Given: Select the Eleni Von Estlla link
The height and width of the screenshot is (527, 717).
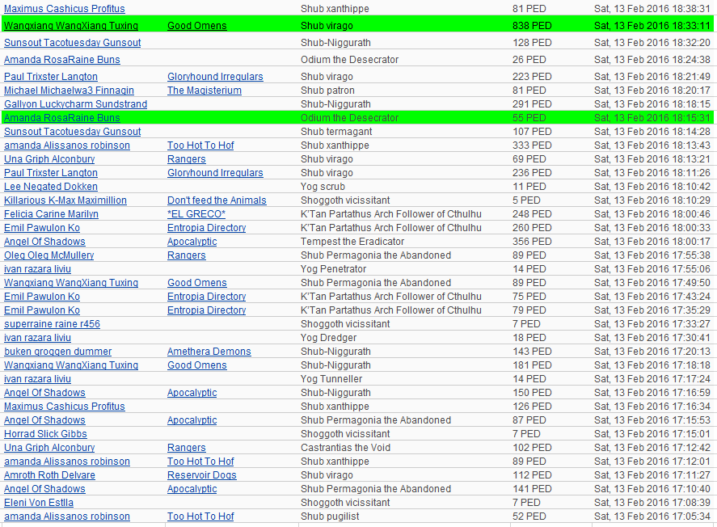Looking at the screenshot, I should pos(38,503).
